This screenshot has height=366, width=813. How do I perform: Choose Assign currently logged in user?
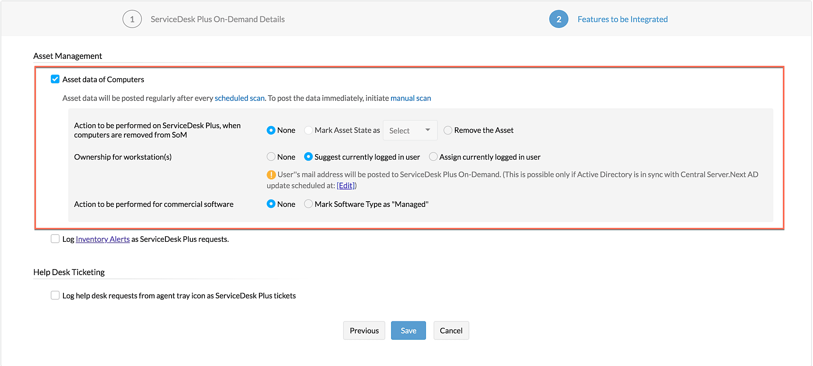pos(433,157)
